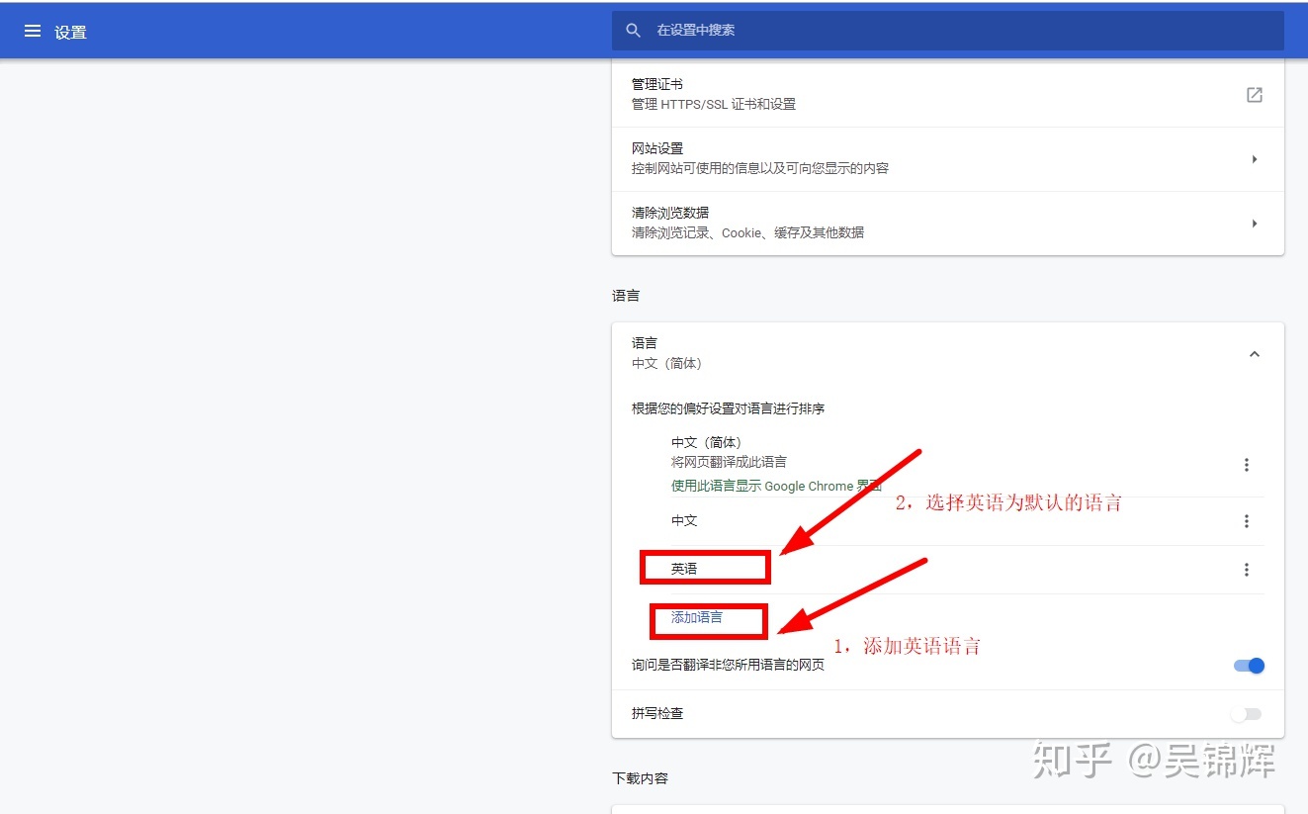Collapse the 语言 section with the chevron
The width and height of the screenshot is (1308, 814).
tap(1255, 353)
